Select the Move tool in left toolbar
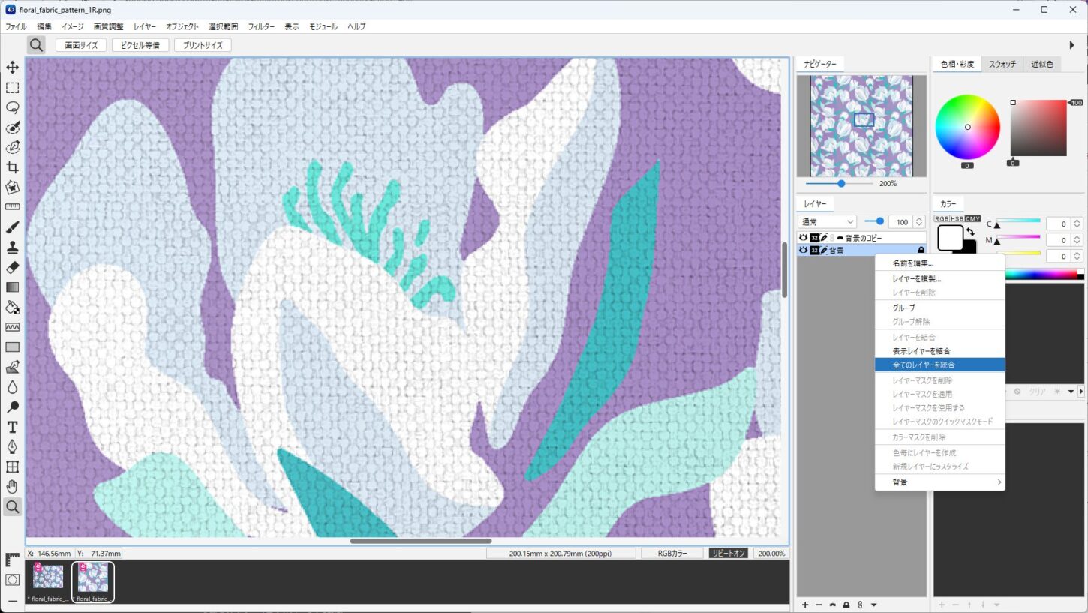This screenshot has width=1088, height=613. 12,68
